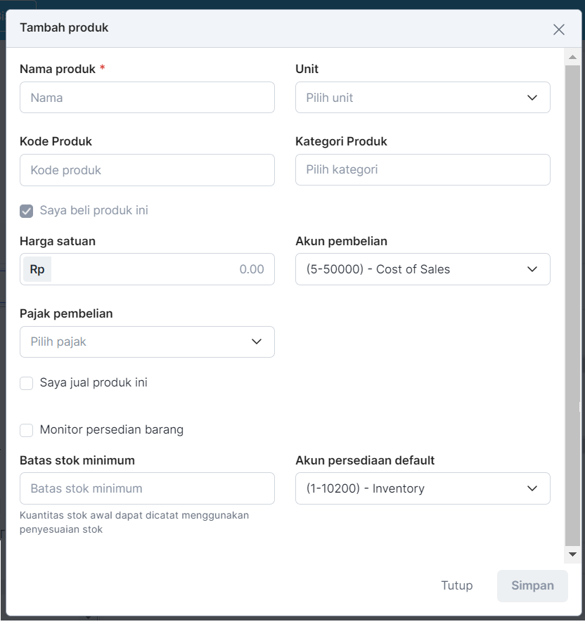The height and width of the screenshot is (643, 585).
Task: Click the Kode Produk text field
Action: tap(147, 170)
